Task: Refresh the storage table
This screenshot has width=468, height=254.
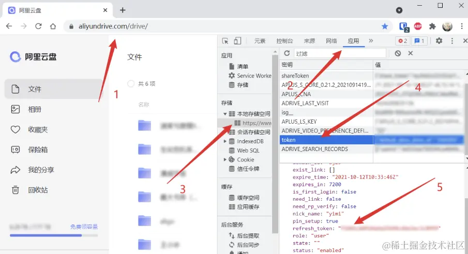Action: pyautogui.click(x=287, y=53)
